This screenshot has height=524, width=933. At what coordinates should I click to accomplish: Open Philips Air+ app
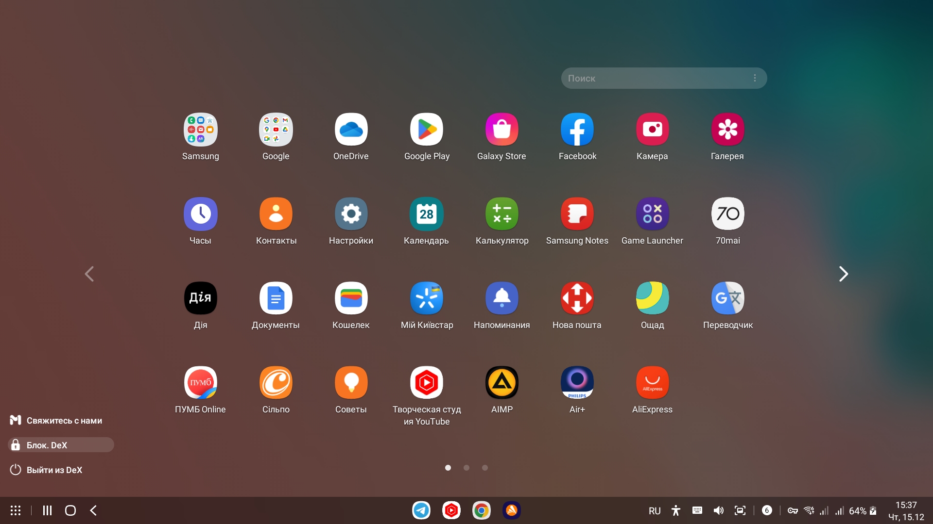coord(577,383)
